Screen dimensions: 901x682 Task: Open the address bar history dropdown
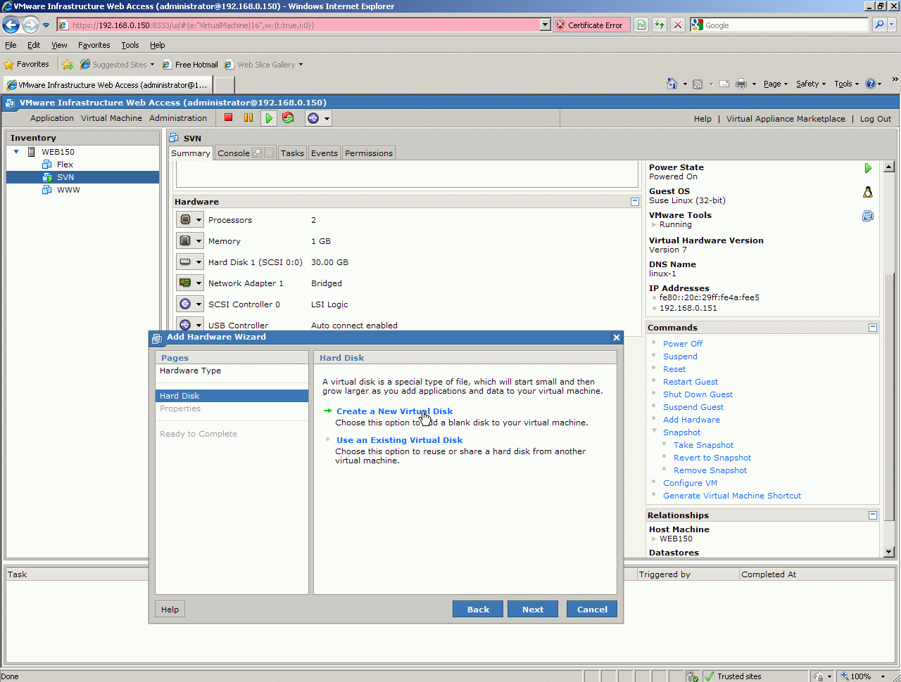pyautogui.click(x=546, y=25)
